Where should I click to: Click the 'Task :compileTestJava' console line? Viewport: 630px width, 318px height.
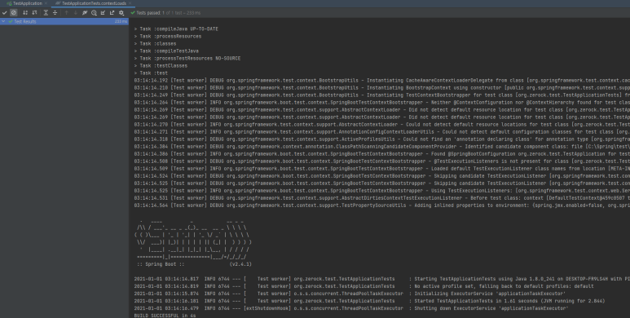tap(166, 51)
